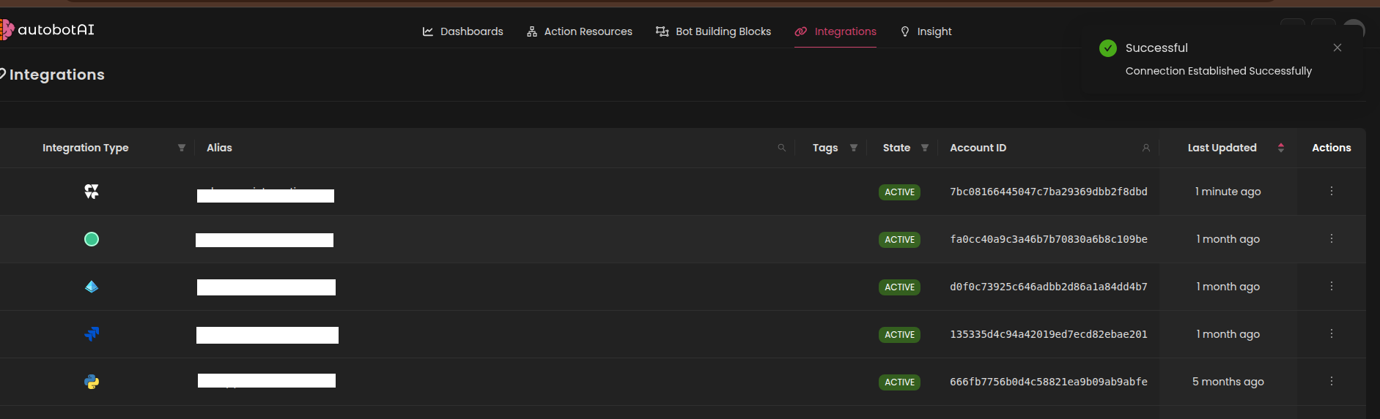Filter by Integration Type
Screen dimensions: 1380x419
182,148
